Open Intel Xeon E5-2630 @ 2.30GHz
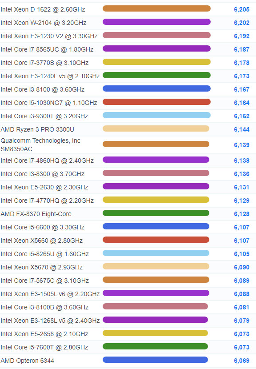This screenshot has height=369, width=256. pyautogui.click(x=44, y=187)
